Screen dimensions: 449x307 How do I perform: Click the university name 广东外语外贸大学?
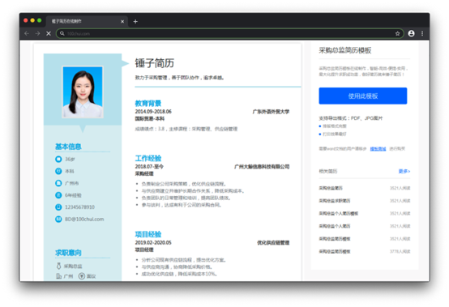[271, 112]
